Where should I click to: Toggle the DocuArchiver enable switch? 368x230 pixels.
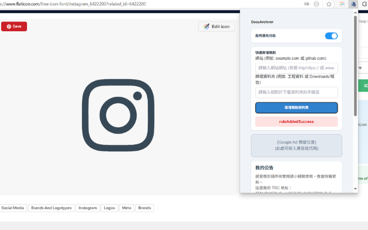click(x=331, y=36)
